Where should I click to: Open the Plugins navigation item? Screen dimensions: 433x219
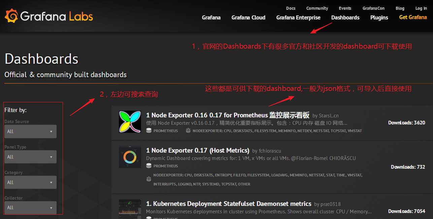click(379, 17)
